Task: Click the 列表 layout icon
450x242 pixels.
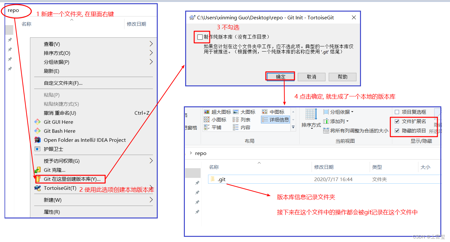Action: (236, 120)
